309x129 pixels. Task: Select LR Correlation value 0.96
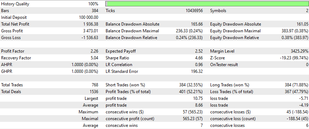(x=199, y=65)
